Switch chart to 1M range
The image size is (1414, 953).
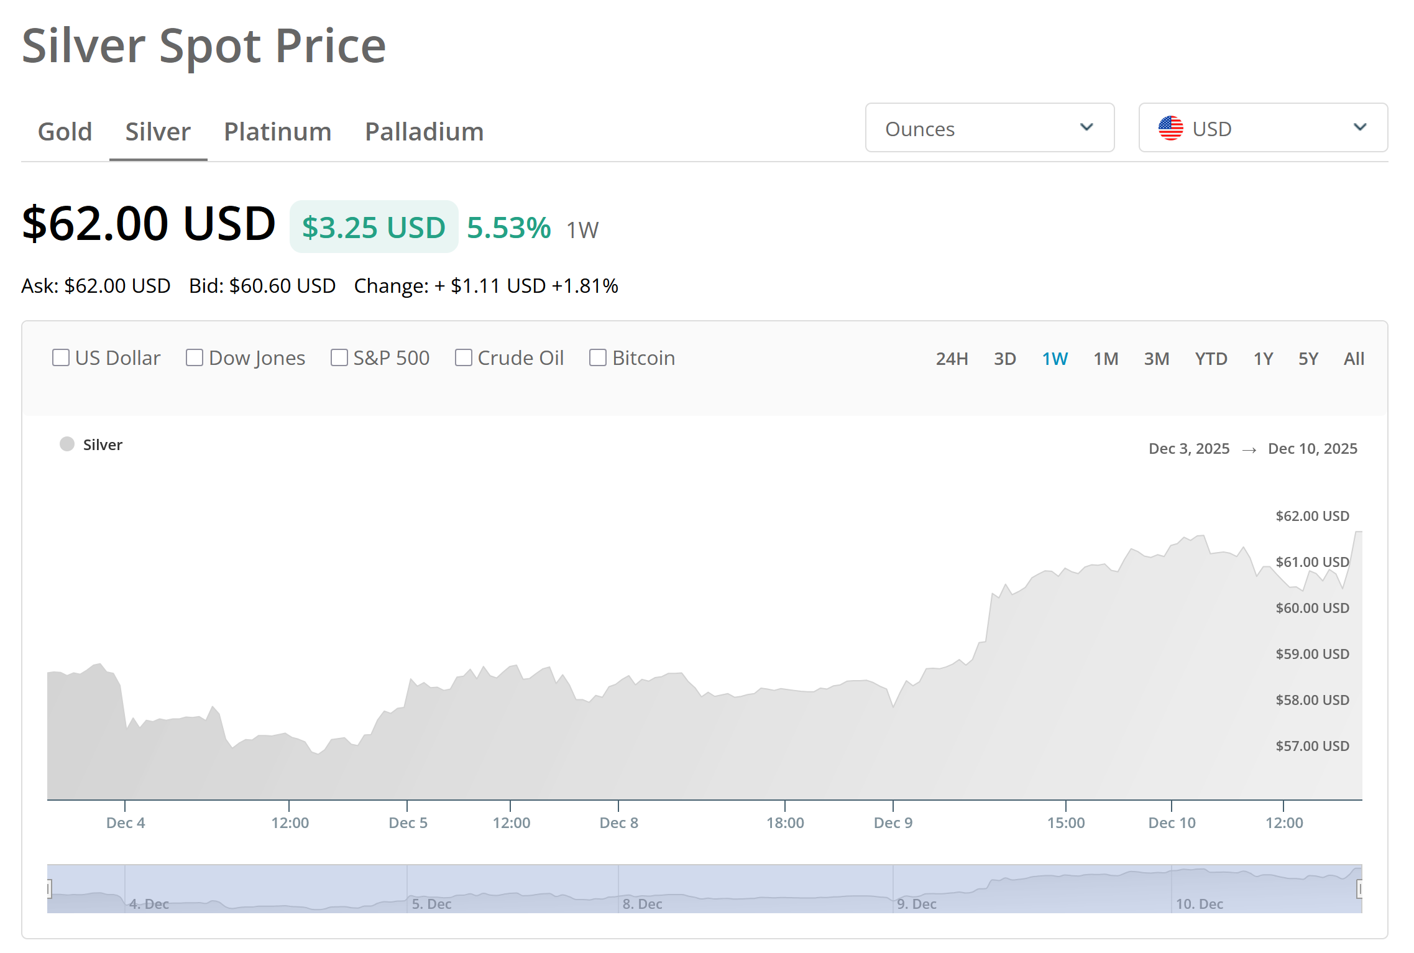[x=1106, y=359]
